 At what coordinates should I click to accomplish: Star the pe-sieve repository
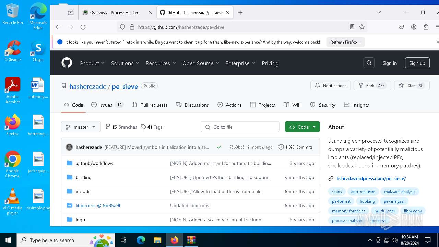coord(412,85)
